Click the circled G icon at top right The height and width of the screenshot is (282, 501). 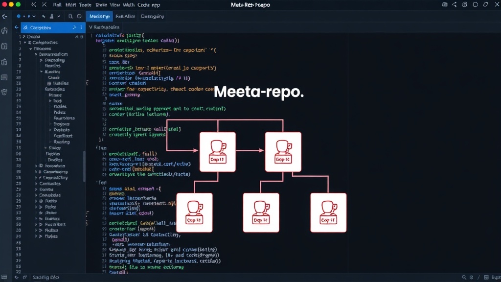click(x=465, y=5)
